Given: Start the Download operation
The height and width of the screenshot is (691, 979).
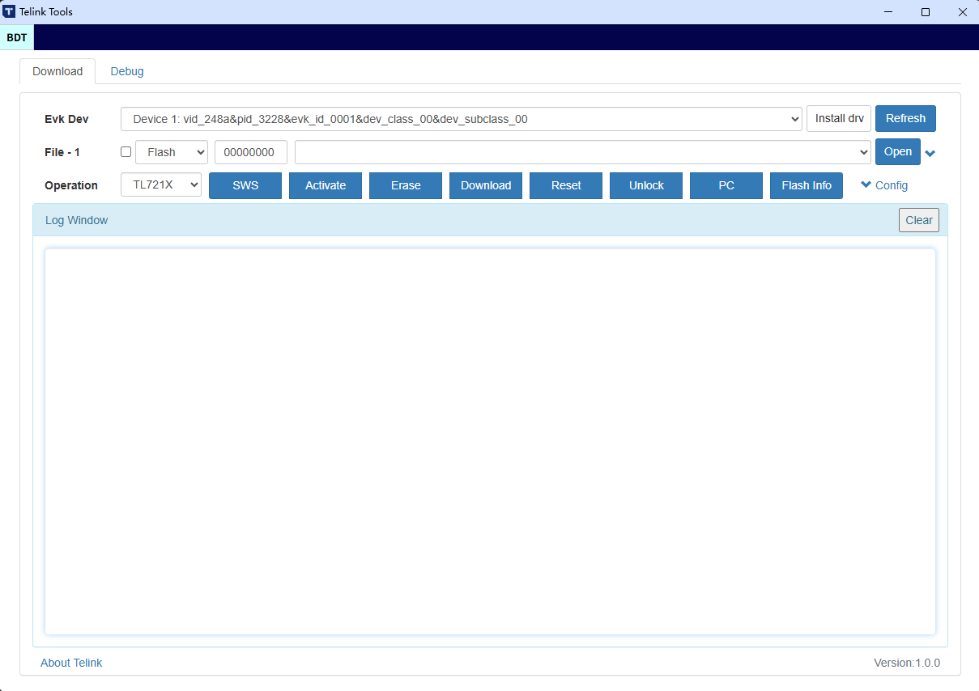Looking at the screenshot, I should 485,185.
